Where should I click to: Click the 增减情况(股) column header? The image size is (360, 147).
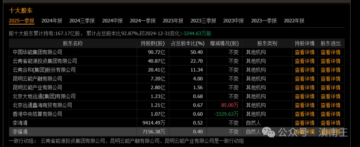[224, 44]
